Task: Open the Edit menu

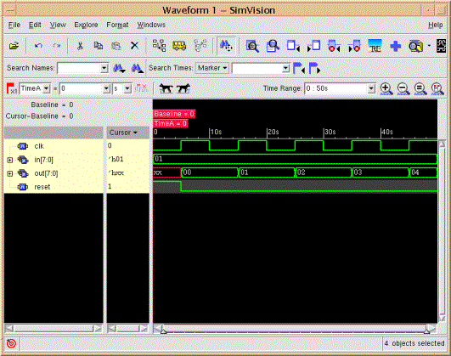Action: click(x=35, y=25)
